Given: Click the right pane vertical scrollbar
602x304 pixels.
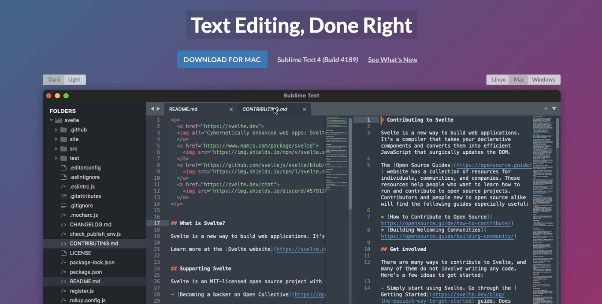Looking at the screenshot, I should point(557,133).
